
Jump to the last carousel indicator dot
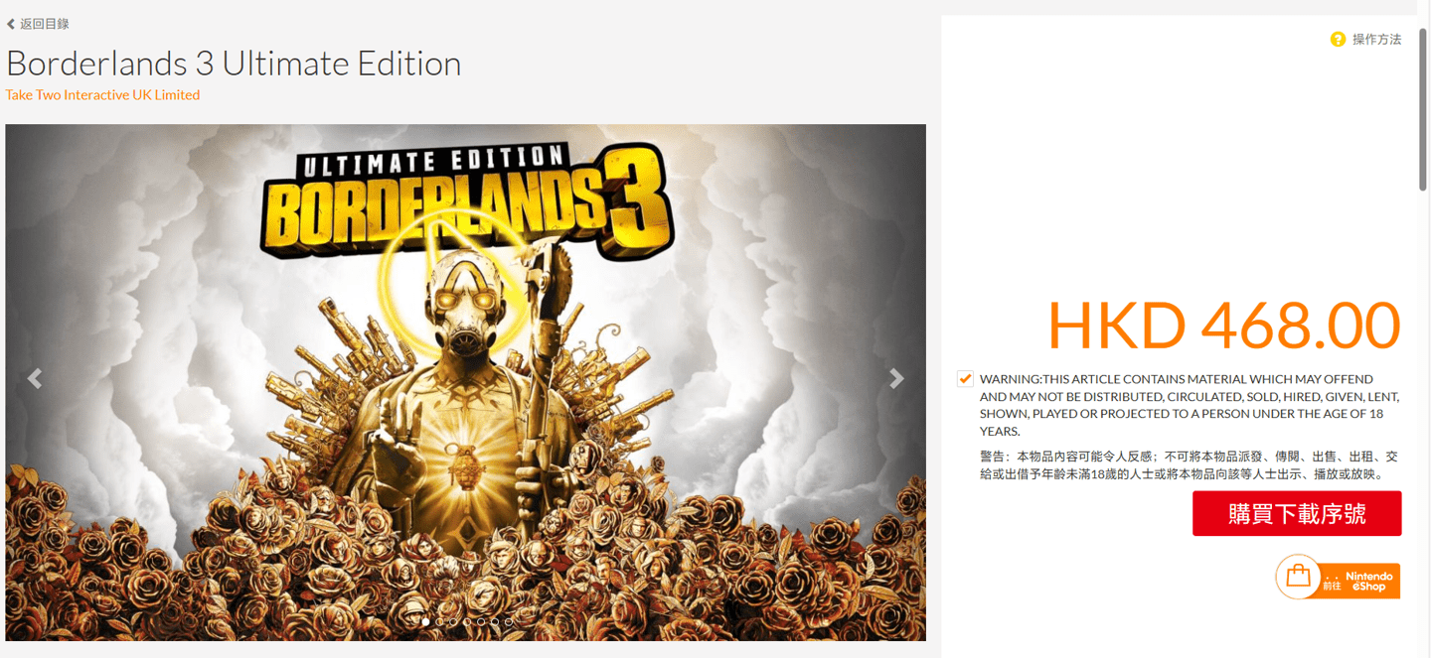509,622
